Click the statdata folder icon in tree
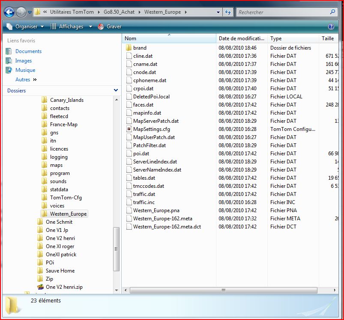344x320 pixels. [44, 189]
